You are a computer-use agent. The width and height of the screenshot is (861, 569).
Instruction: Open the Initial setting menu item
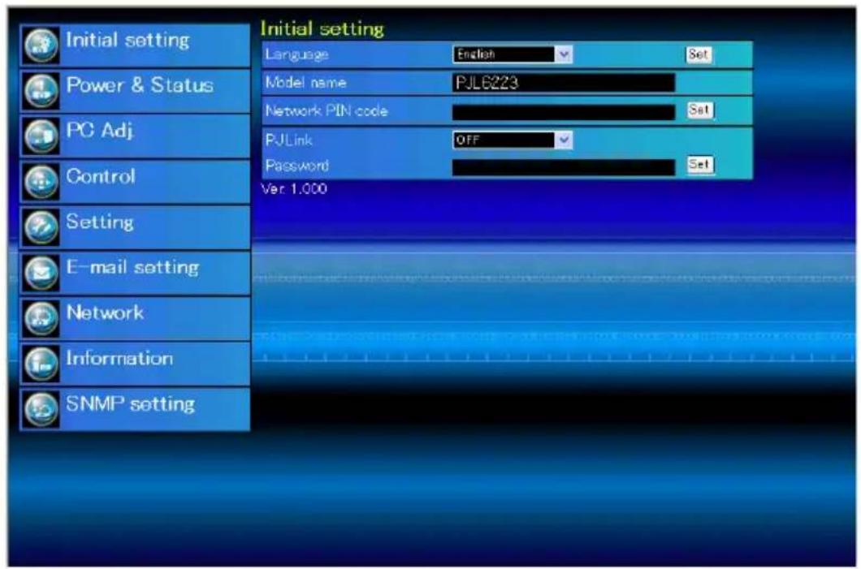(135, 45)
